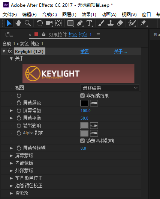This screenshot has width=160, height=199.
Task: Select the Eraser tool
Action: [x=120, y=23]
